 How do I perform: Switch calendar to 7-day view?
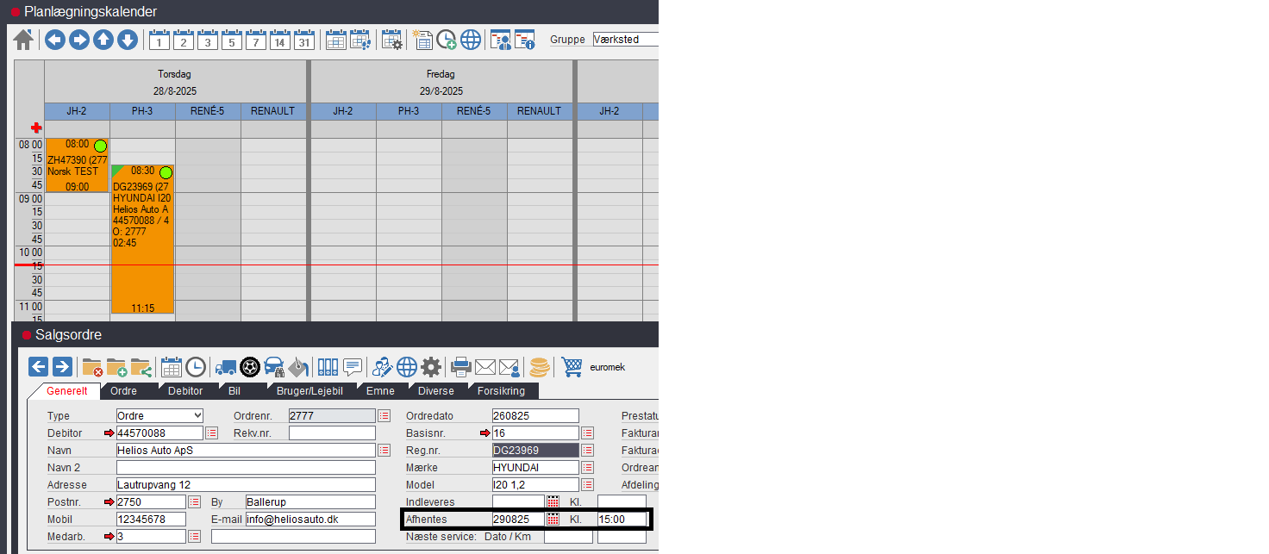coord(255,40)
